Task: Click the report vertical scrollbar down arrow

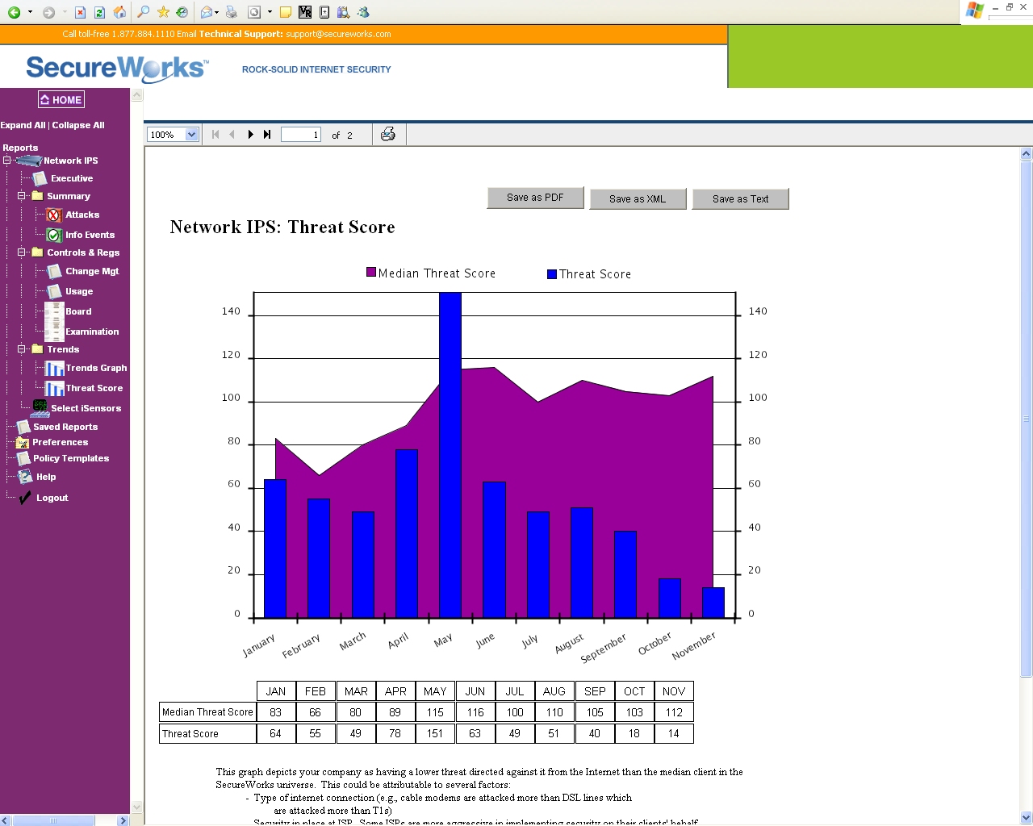Action: point(1027,817)
